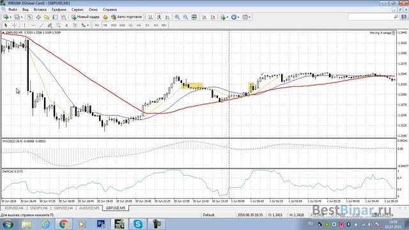Screen dimensions: 409x230
Task: Switch chart to line chart icon
Action: (x=167, y=17)
